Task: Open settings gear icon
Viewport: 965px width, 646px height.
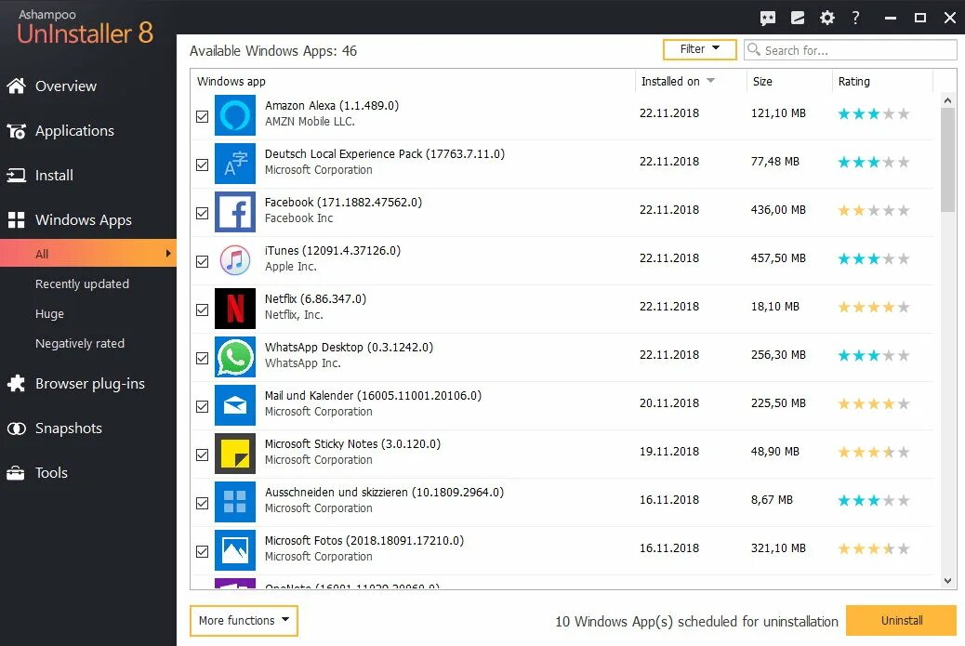Action: coord(827,18)
